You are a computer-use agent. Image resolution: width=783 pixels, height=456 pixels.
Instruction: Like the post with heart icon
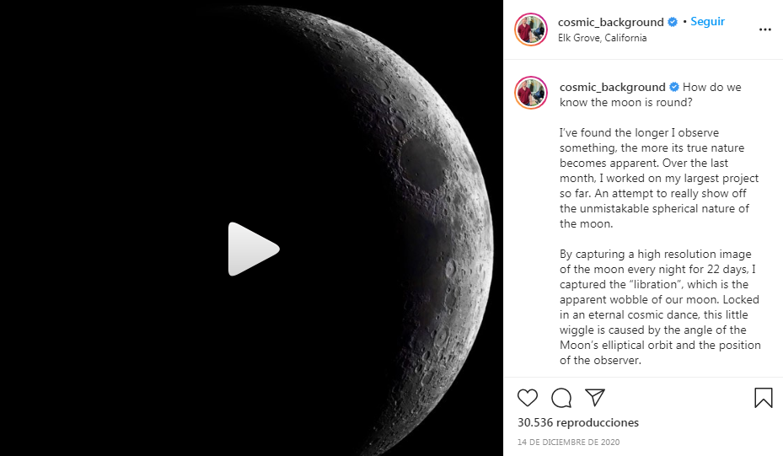528,398
